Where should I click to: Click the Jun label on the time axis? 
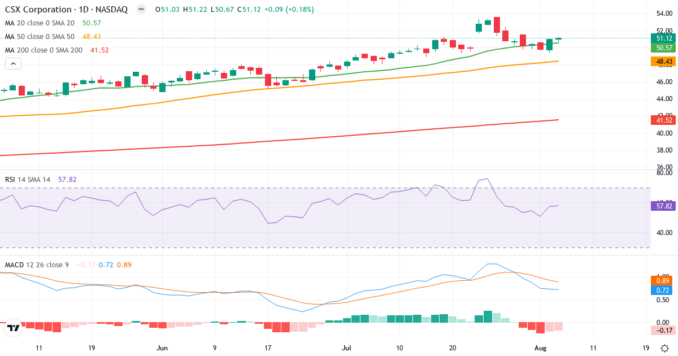162,348
